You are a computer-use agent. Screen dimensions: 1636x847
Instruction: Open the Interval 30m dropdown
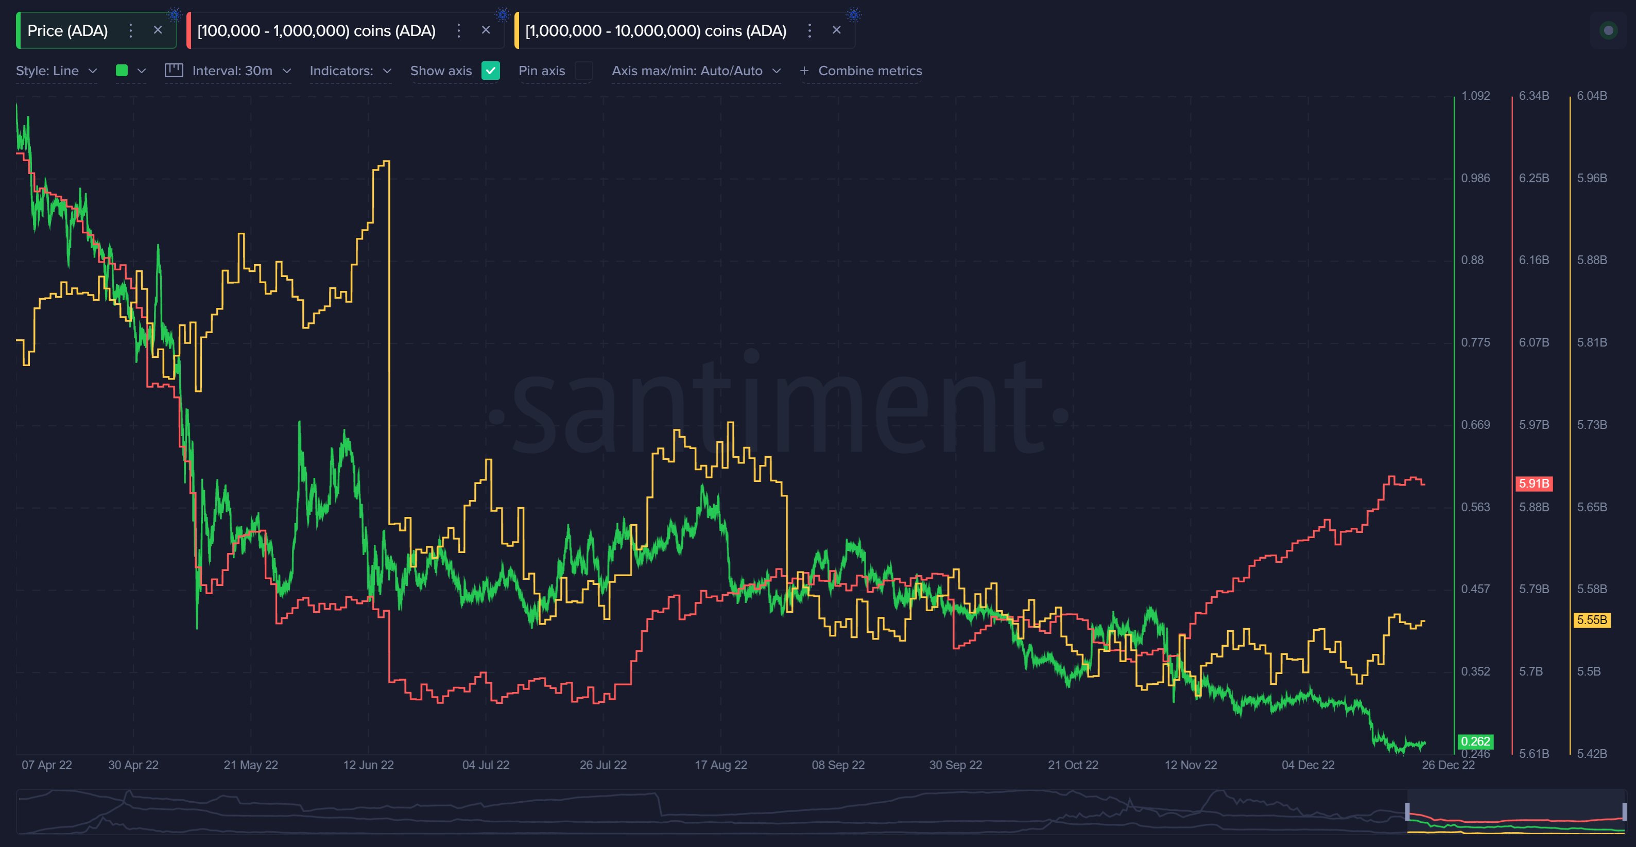232,70
